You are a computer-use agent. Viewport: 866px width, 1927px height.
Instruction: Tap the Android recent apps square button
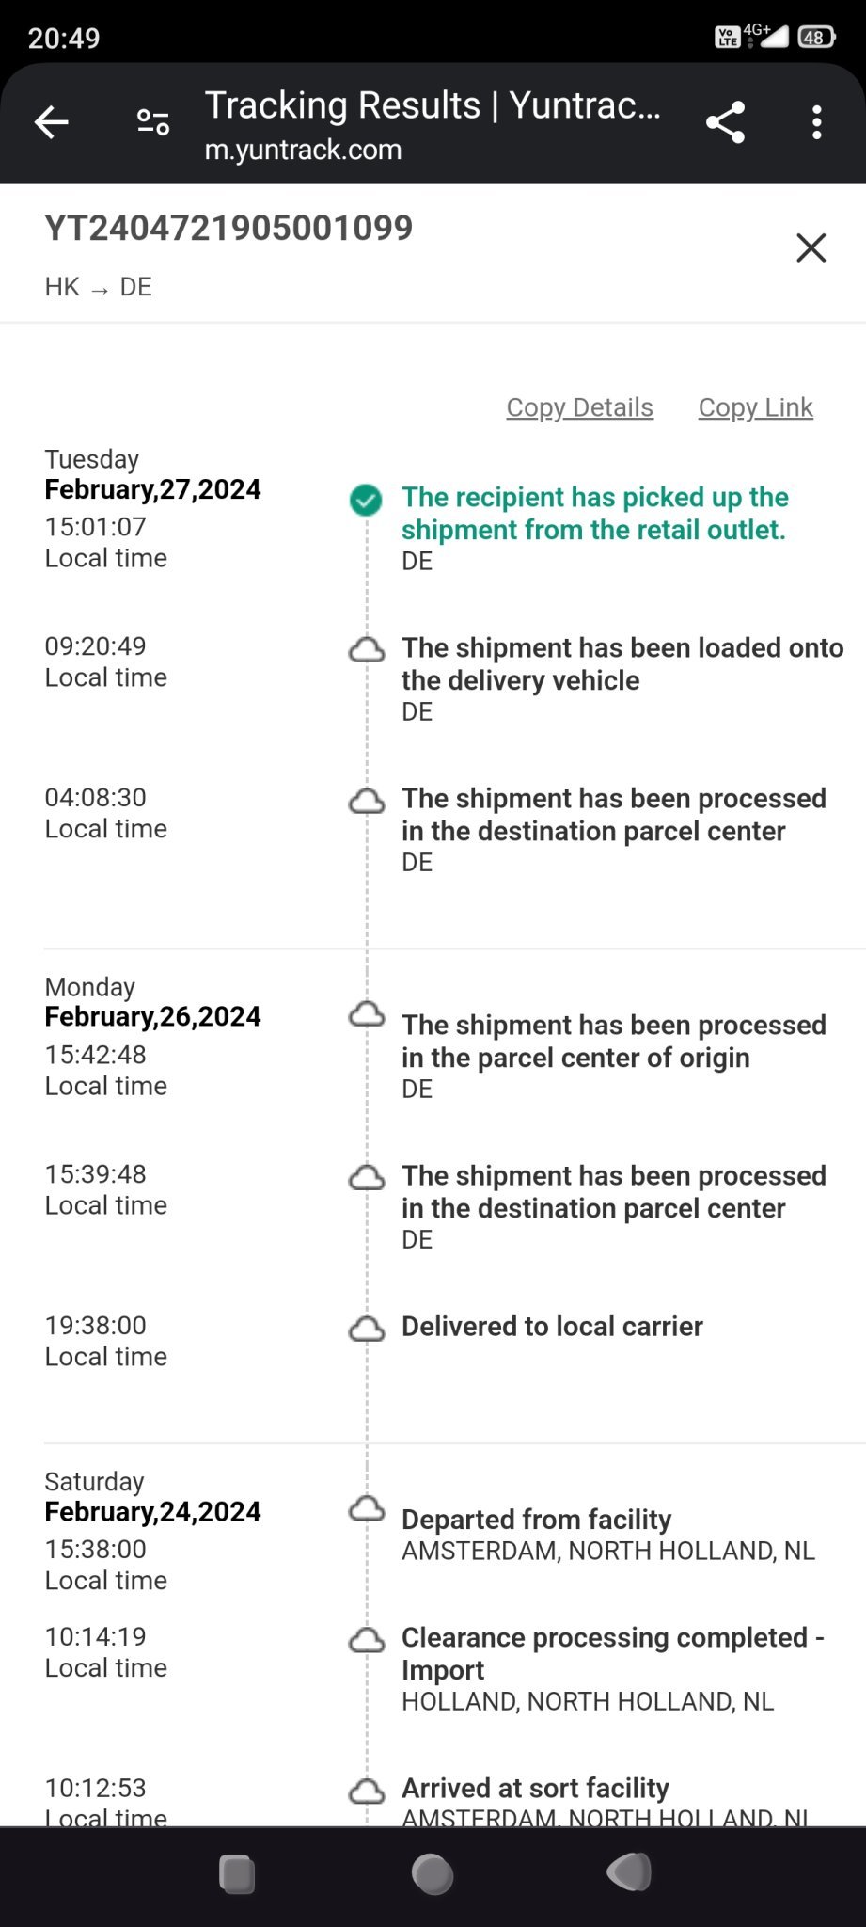coord(237,1873)
